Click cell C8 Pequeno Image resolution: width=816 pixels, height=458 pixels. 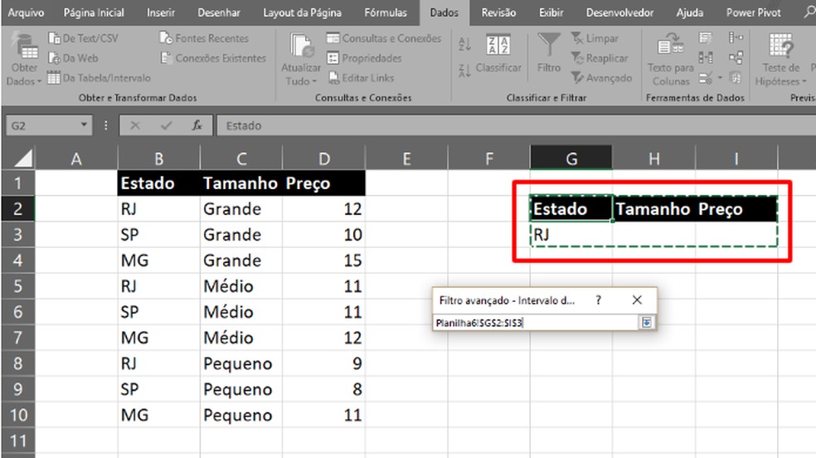(241, 363)
